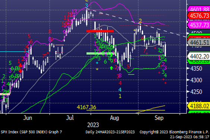Click the Jun label on time axis
210x140 pixels.
[28, 118]
